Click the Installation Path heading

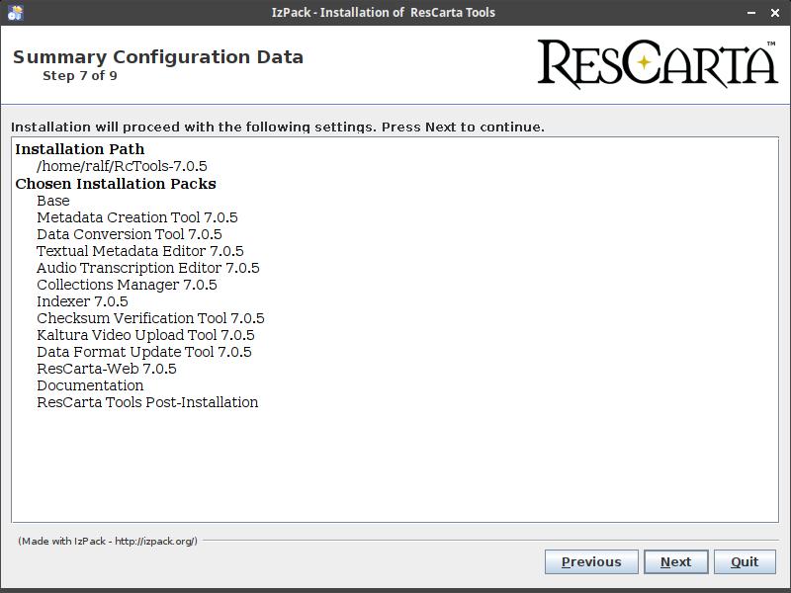[80, 149]
